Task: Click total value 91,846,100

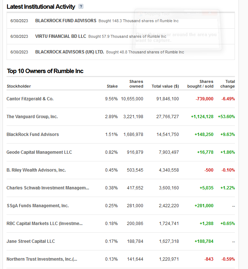Action: tap(168, 99)
